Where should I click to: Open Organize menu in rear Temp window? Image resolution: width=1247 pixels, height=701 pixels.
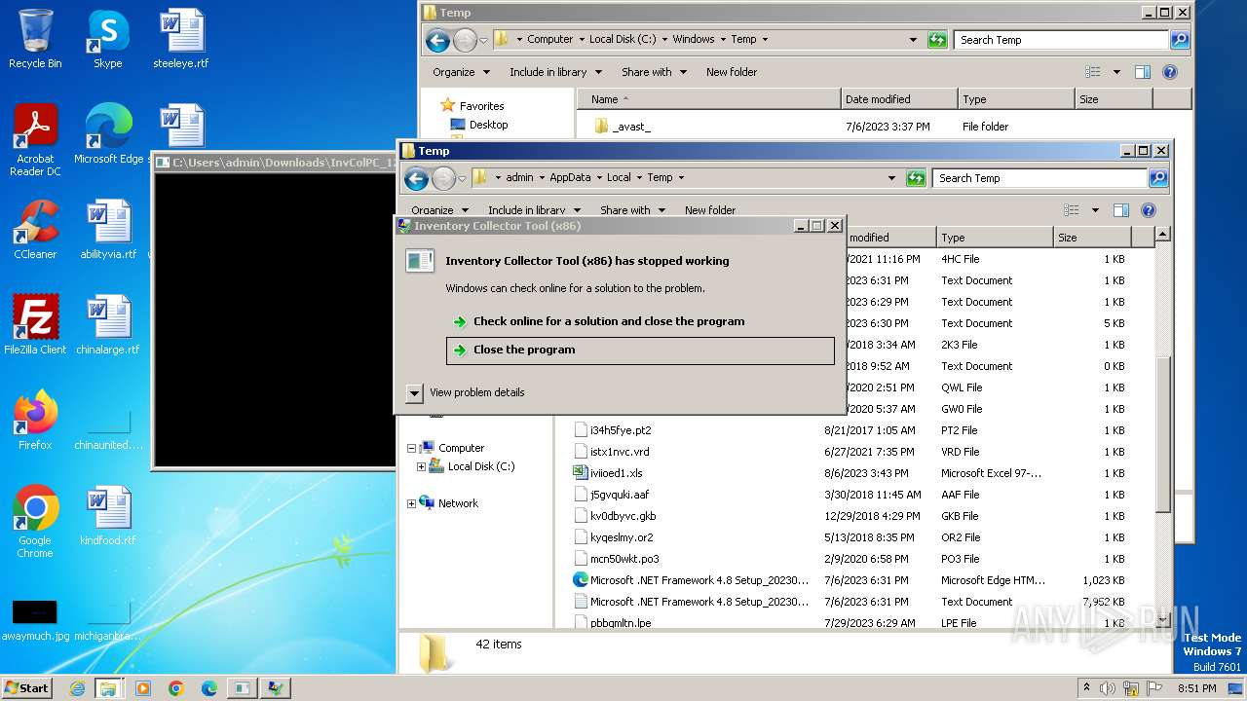tap(462, 72)
